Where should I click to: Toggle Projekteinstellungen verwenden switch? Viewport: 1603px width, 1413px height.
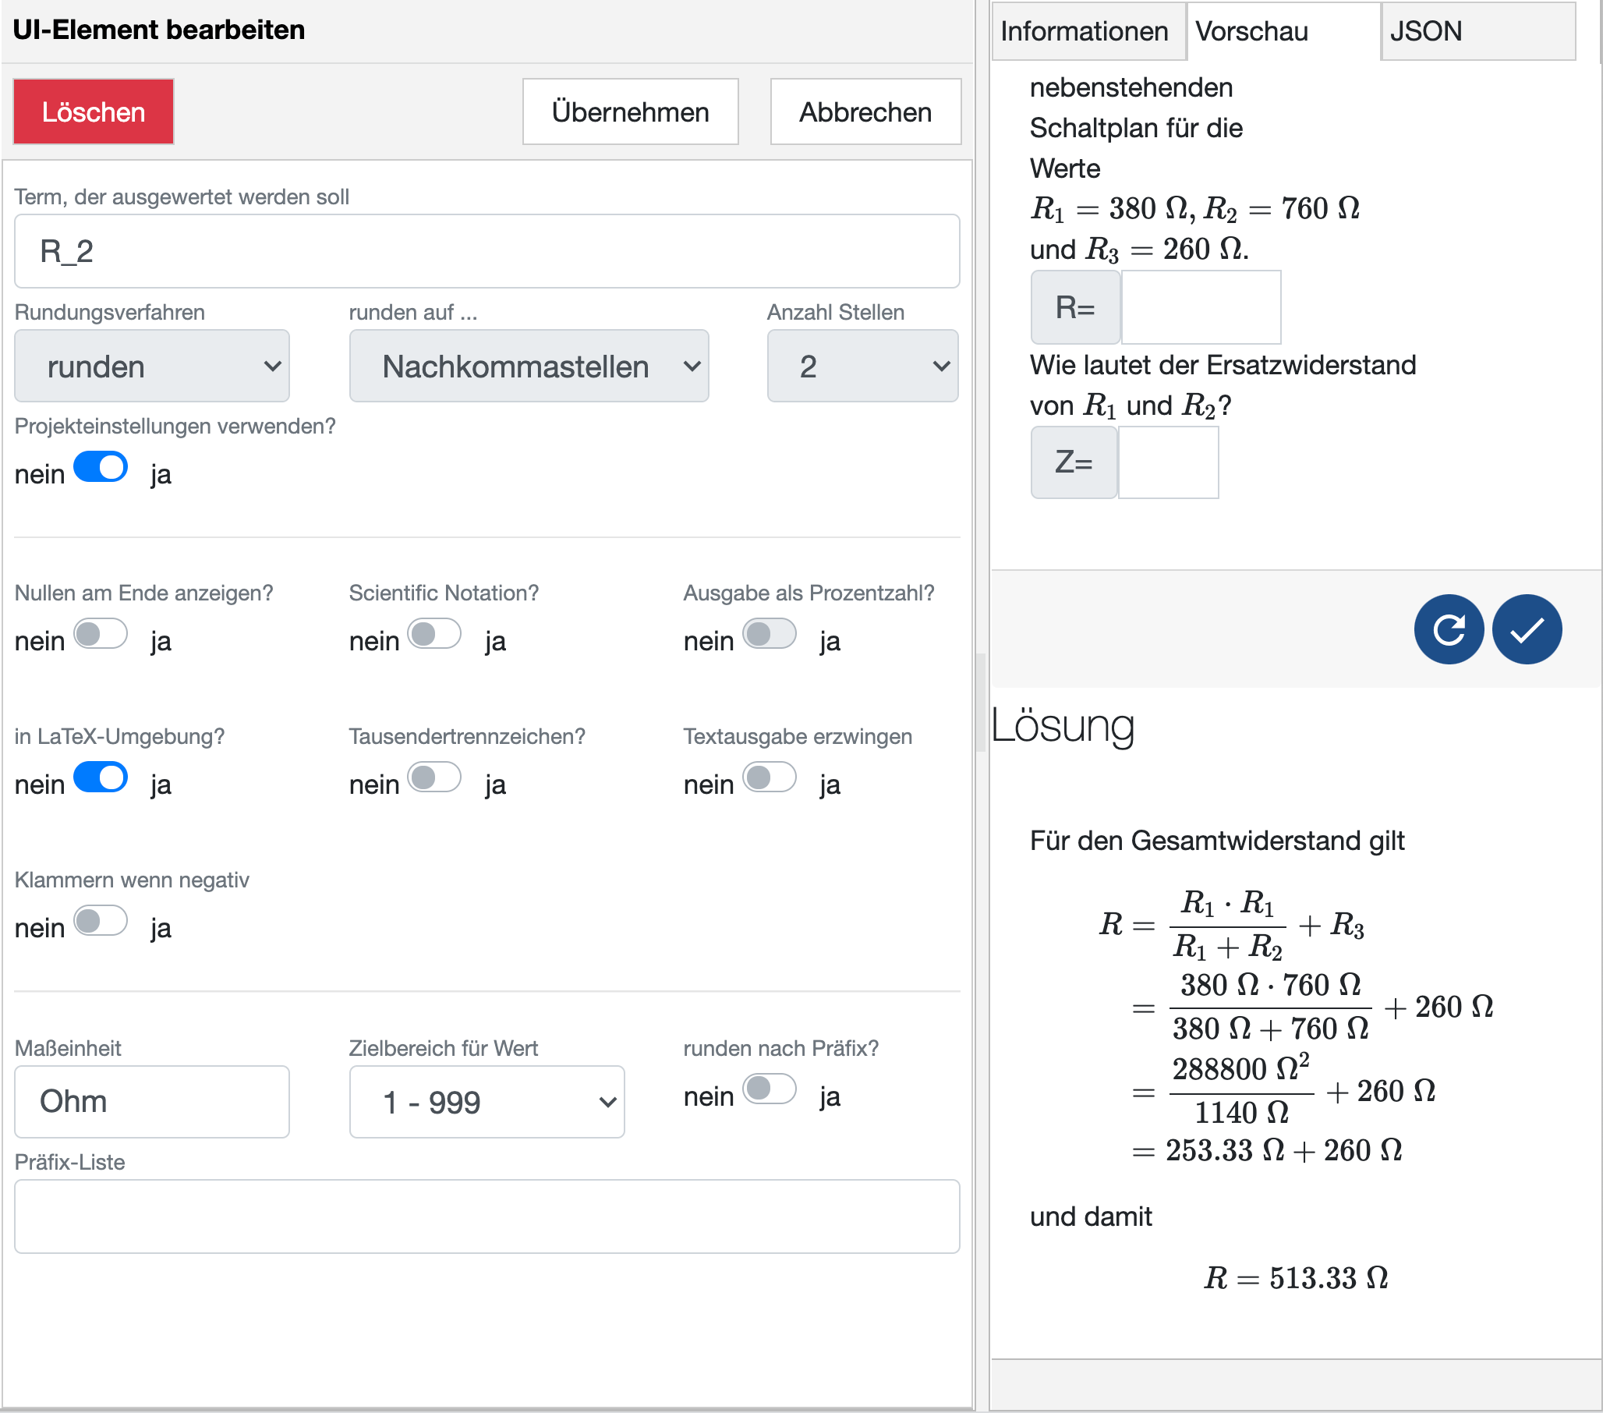click(101, 467)
